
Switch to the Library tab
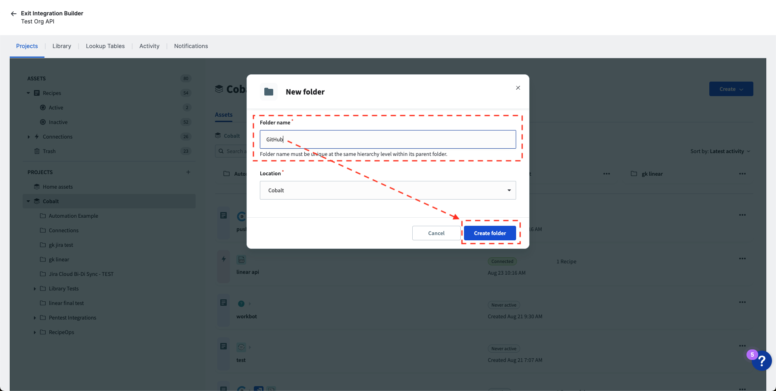click(62, 46)
